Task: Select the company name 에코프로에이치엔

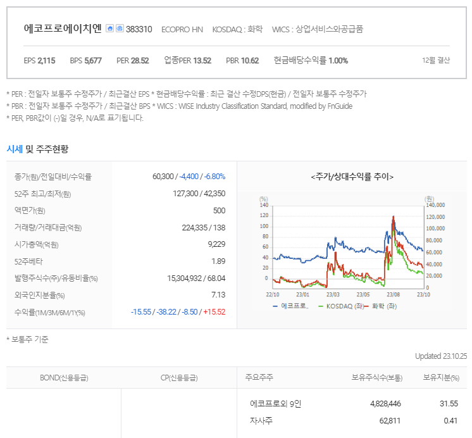Action: click(63, 28)
